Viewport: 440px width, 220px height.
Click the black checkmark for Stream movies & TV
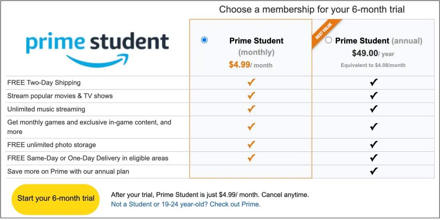click(373, 96)
